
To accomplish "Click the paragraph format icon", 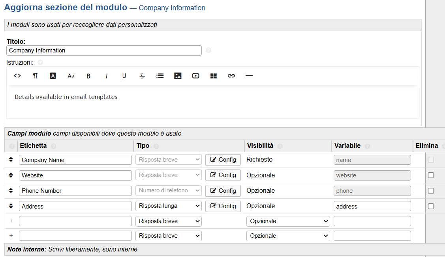I will [35, 76].
